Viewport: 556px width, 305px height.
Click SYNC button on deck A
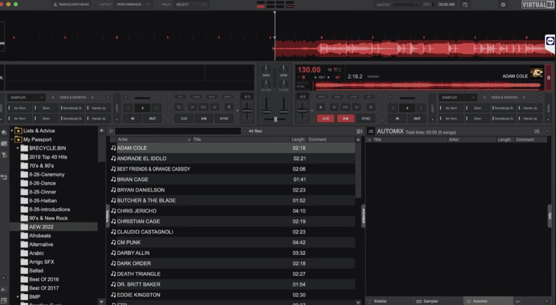(224, 118)
